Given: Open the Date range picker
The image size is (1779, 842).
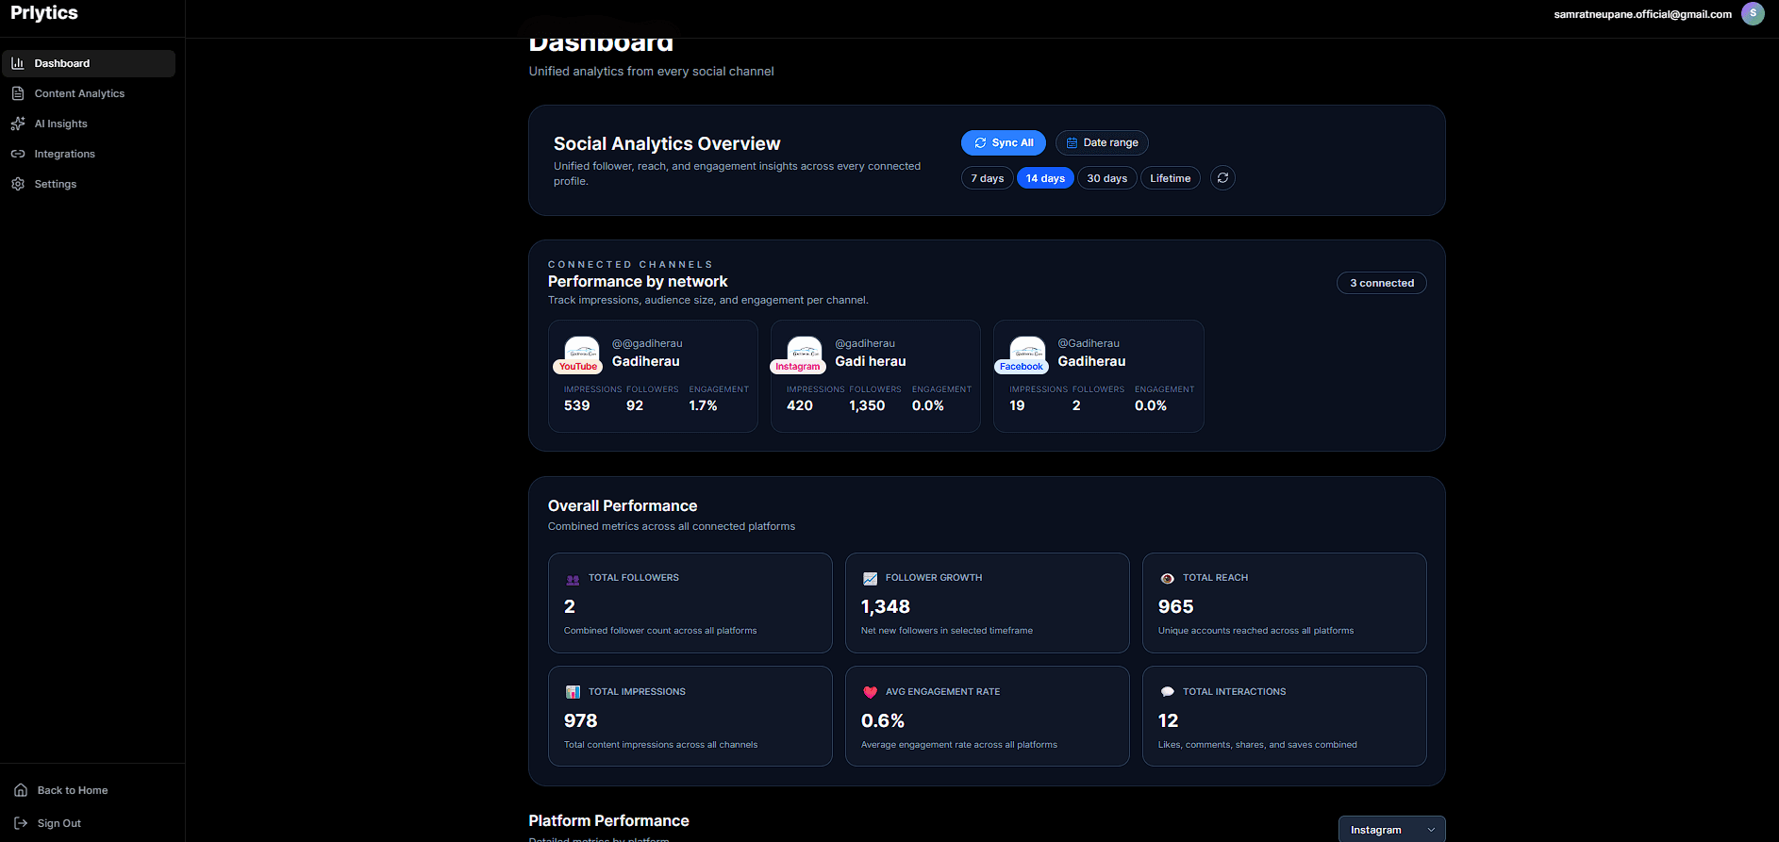Looking at the screenshot, I should 1101,142.
